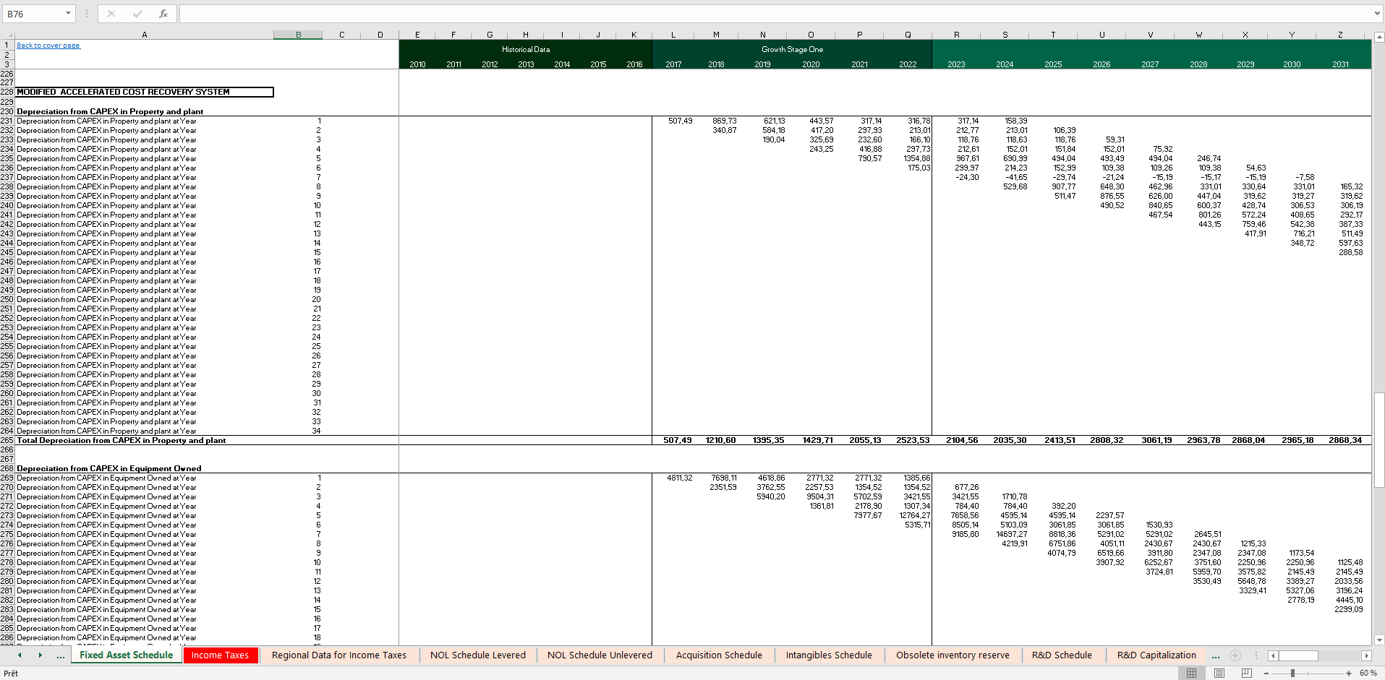Move the sheet down with the vertical scrollbar's down arrow

pyautogui.click(x=1379, y=640)
